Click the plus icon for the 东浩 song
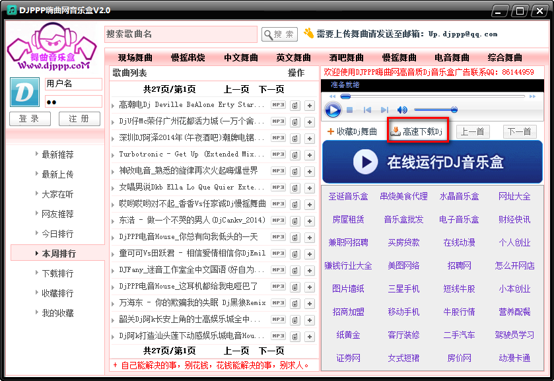The image size is (554, 381). pyautogui.click(x=308, y=220)
